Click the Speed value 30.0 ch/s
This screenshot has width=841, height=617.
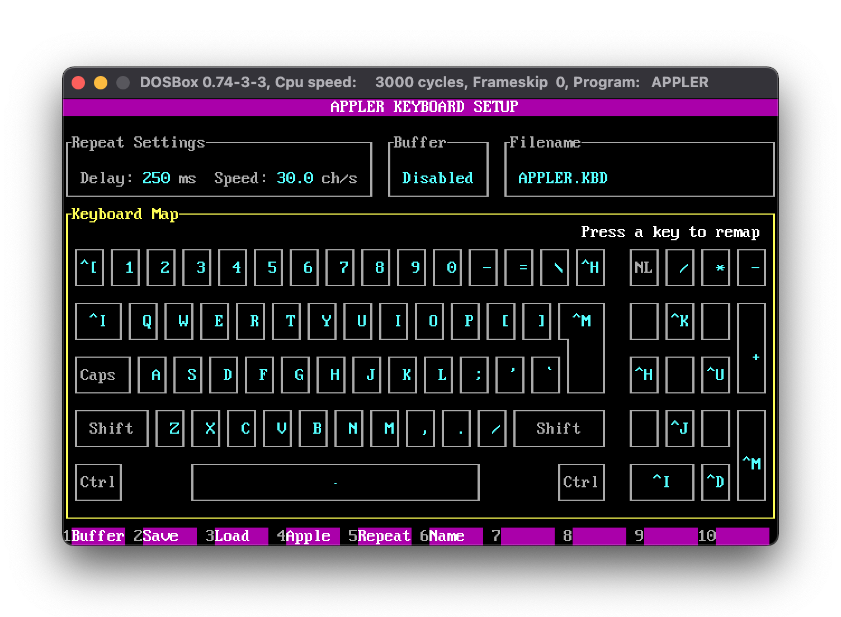(x=316, y=178)
